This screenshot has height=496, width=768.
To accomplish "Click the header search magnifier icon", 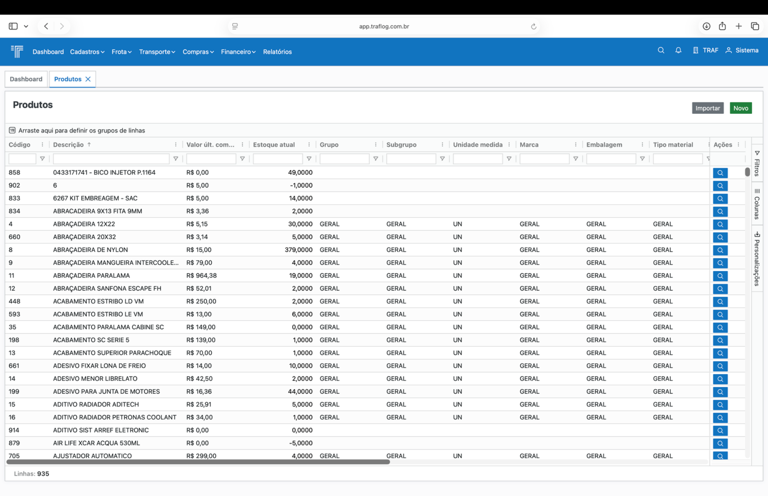I will pos(661,50).
